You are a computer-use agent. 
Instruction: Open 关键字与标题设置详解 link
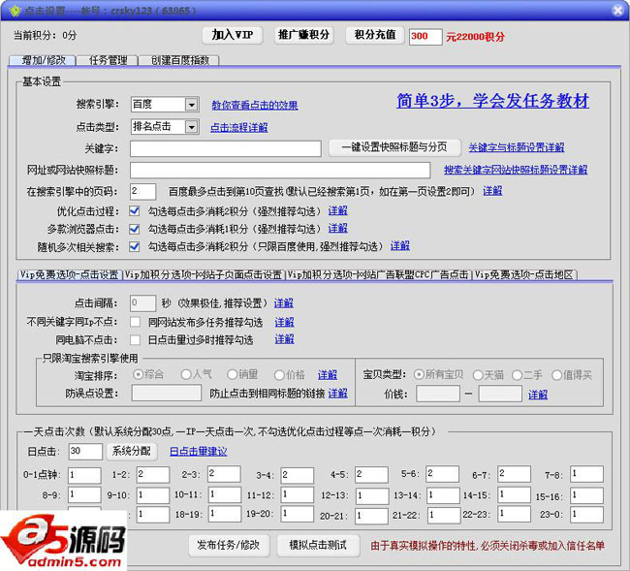[x=517, y=147]
